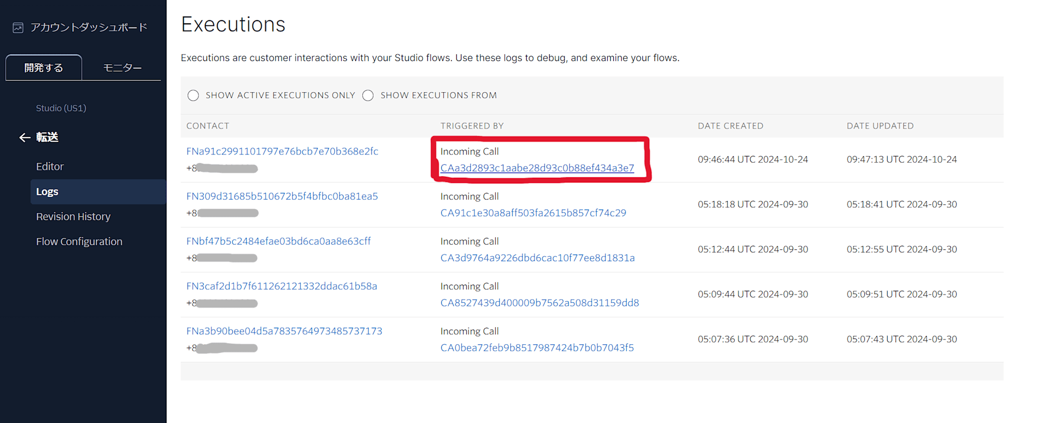The height and width of the screenshot is (423, 1037).
Task: Open call CA0bea72feb9b8517987424b7b0b7043f5
Action: 537,348
